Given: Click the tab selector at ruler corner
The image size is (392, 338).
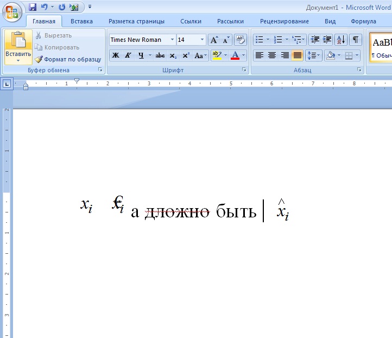Looking at the screenshot, I should pos(7,84).
